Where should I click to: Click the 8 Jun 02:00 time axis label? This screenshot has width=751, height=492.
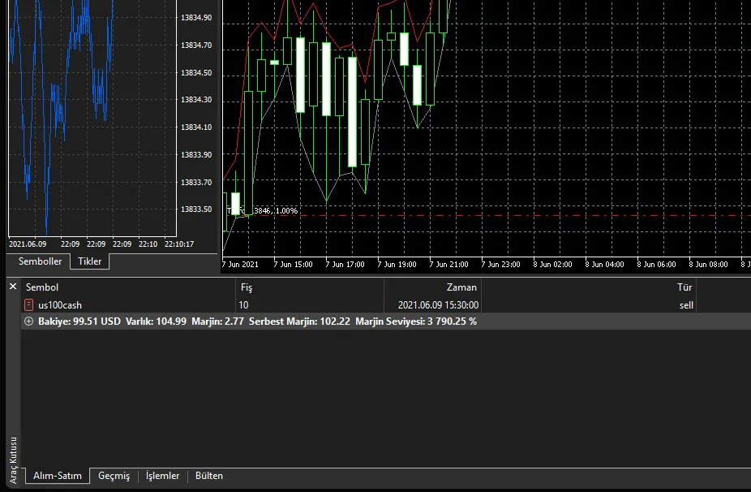pyautogui.click(x=552, y=264)
